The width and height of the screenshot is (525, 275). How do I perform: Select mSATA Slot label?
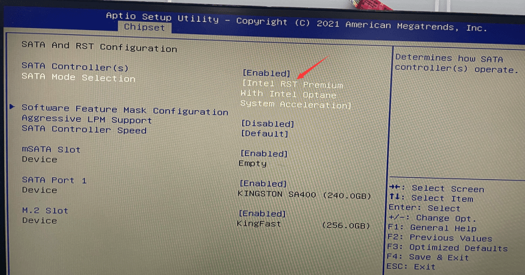click(51, 149)
